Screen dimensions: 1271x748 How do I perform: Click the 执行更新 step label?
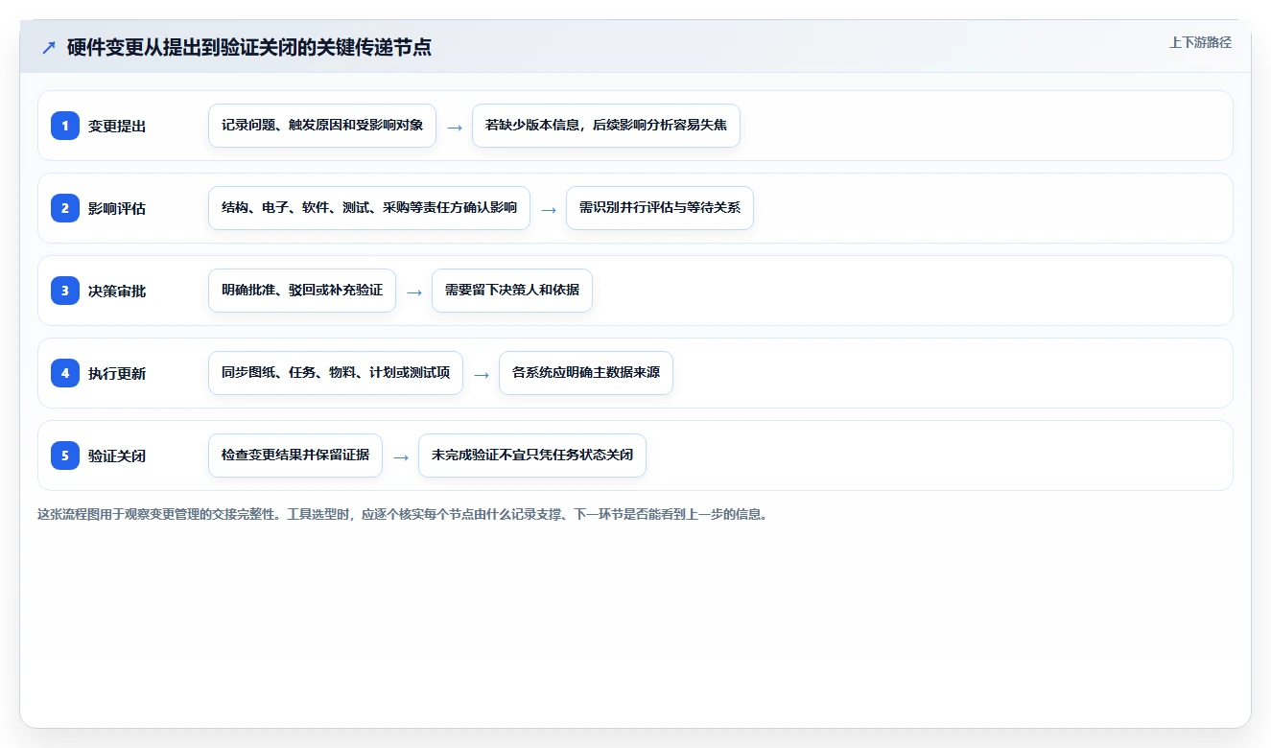117,373
